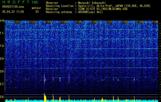Click the HROFFT program title text
This screenshot has height=102, width=161.
click(x=16, y=2)
